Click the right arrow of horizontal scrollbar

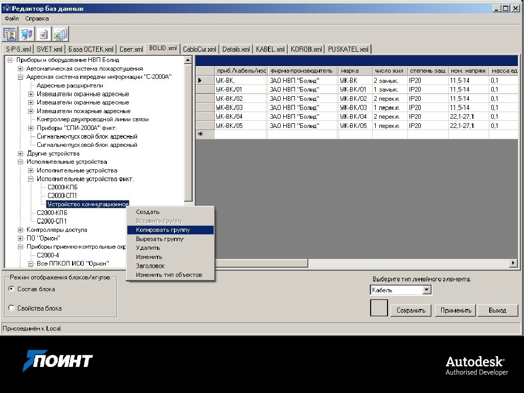point(513,263)
